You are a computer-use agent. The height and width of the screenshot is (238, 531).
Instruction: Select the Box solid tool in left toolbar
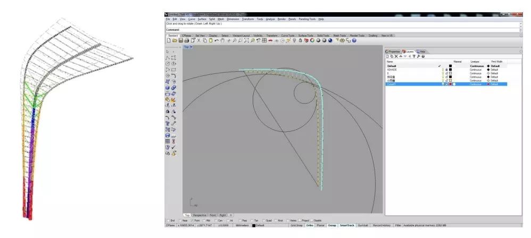coord(168,88)
